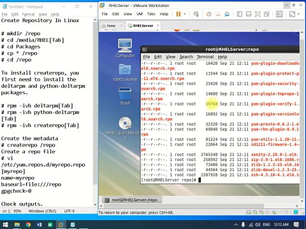Viewport: 306px width, 229px height.
Task: Click the Send Ctrl+Alt+Del toolbar icon
Action: point(196,14)
